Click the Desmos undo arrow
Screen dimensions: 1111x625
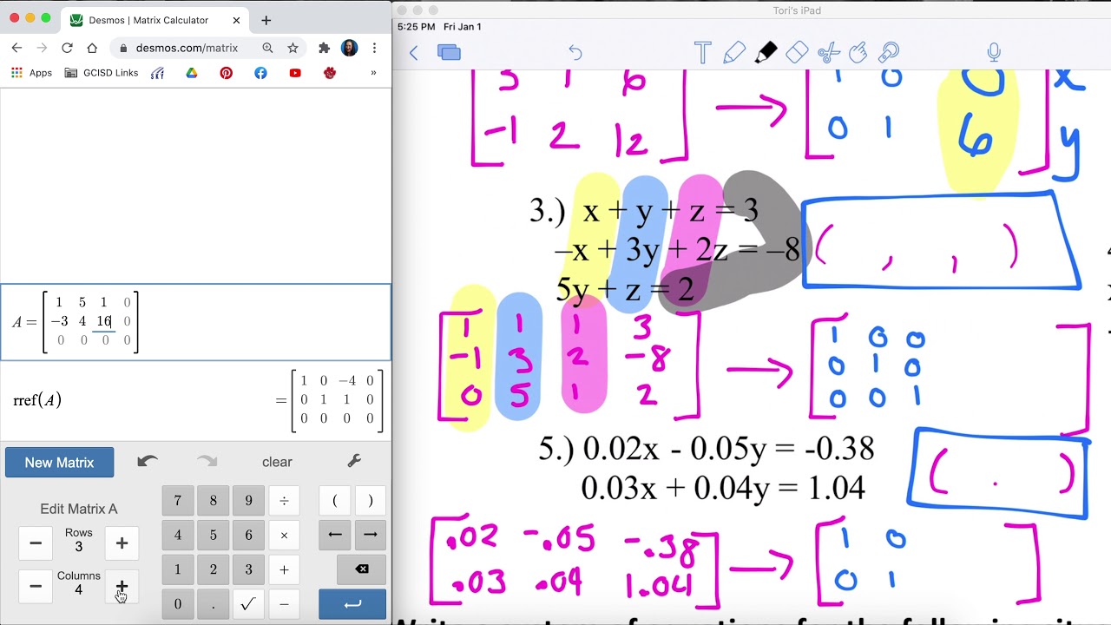[x=148, y=462]
